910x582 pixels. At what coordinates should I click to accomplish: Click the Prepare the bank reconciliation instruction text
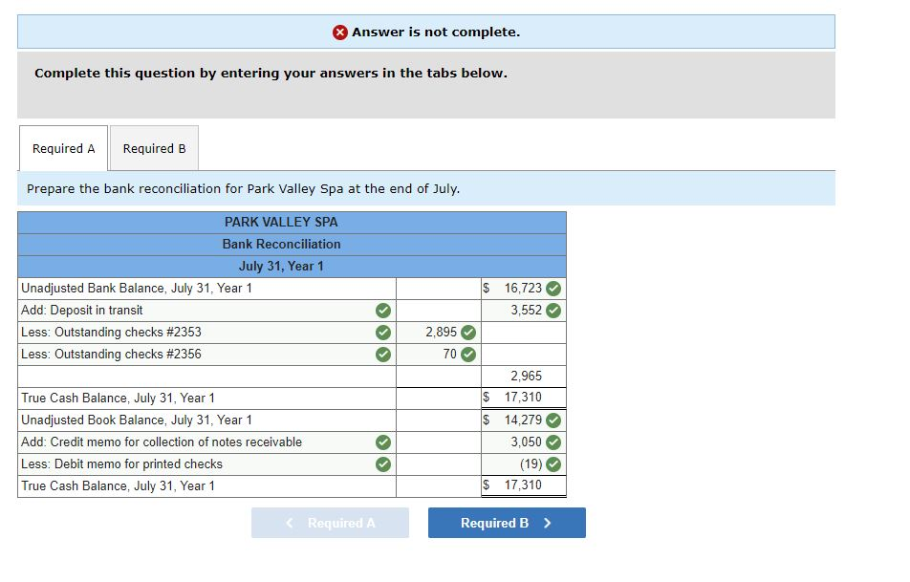click(243, 189)
